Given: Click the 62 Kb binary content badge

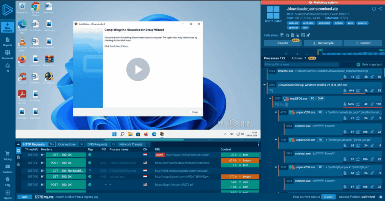Looking at the screenshot, I should [239, 160].
